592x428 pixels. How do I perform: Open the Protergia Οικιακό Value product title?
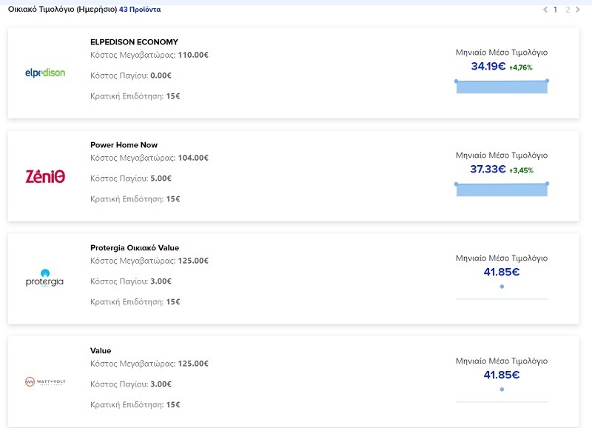[135, 248]
